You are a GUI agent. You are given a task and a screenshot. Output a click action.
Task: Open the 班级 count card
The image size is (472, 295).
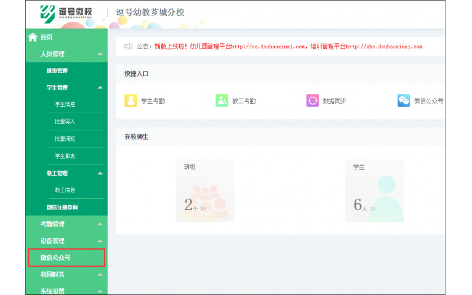tap(205, 191)
